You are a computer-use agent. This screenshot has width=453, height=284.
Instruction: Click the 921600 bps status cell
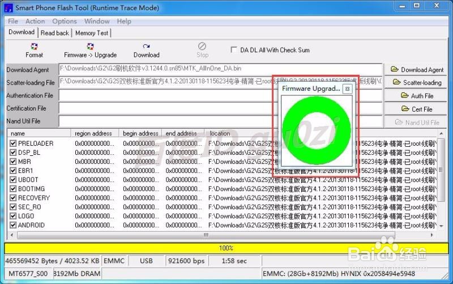186,261
